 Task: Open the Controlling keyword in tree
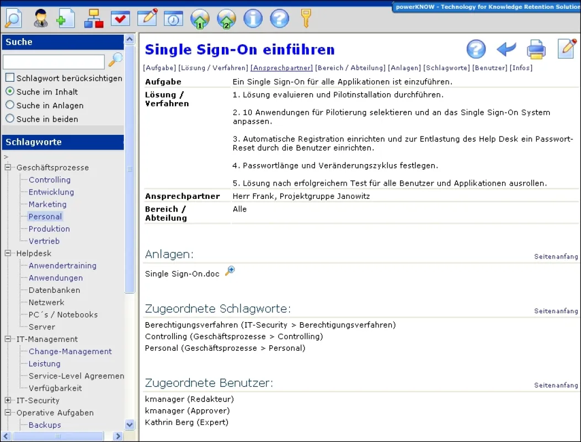tap(50, 180)
